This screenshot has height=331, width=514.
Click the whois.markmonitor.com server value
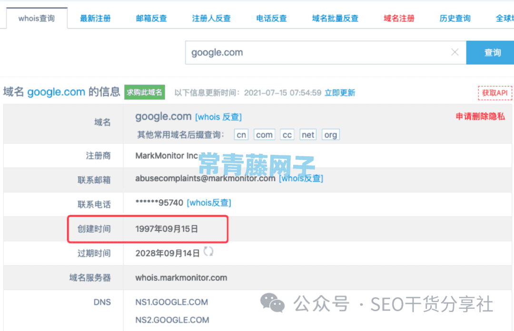pos(181,278)
